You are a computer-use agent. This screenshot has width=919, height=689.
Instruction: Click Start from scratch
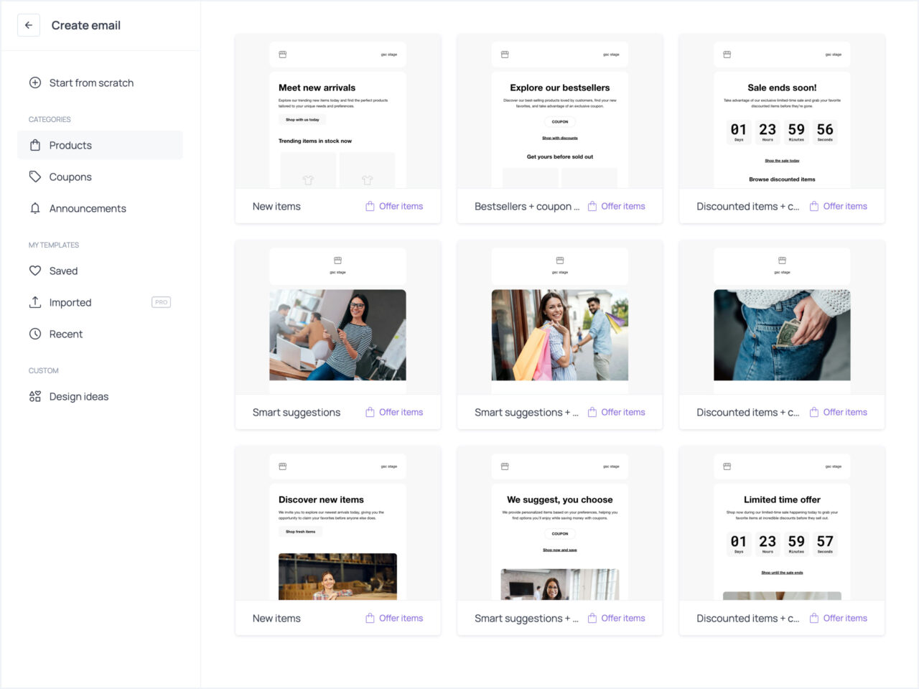pyautogui.click(x=90, y=83)
